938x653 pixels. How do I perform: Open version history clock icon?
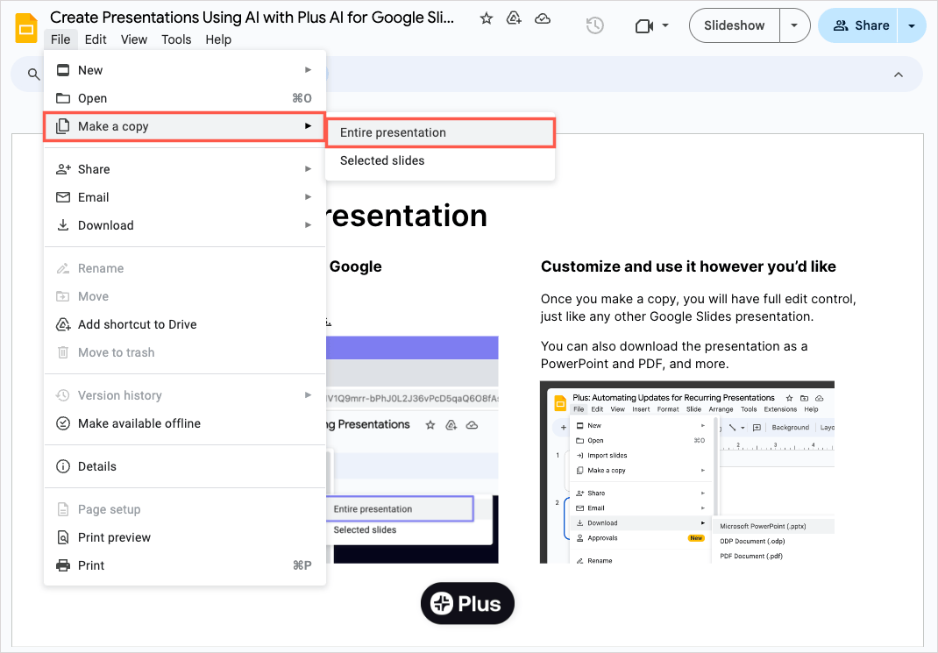[594, 25]
